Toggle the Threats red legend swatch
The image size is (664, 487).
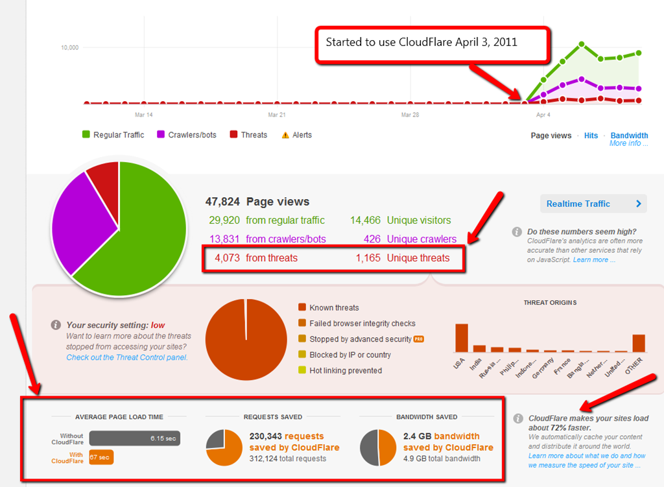coord(233,134)
